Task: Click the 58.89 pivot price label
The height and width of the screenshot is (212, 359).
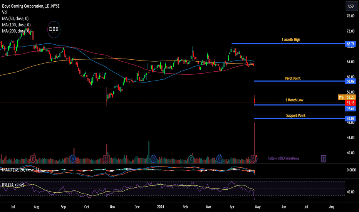Action: click(x=350, y=81)
